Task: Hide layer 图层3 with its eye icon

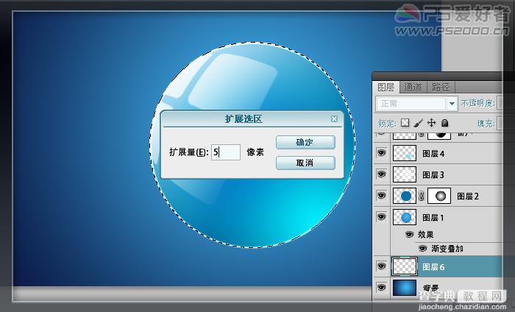Action: click(381, 174)
